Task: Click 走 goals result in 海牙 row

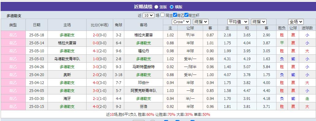Action: pyautogui.click(x=307, y=98)
